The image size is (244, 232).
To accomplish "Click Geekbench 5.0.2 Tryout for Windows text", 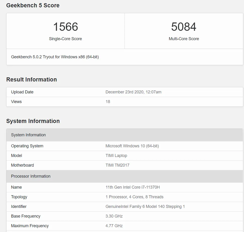I will [x=55, y=57].
